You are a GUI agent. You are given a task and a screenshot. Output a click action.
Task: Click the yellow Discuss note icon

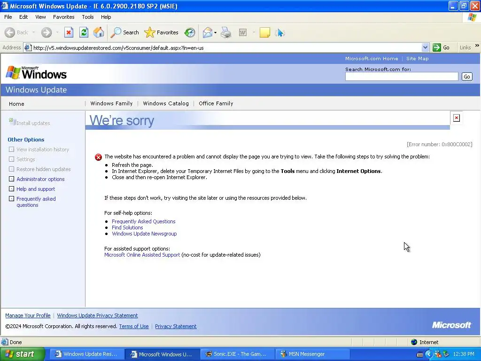[x=265, y=32]
